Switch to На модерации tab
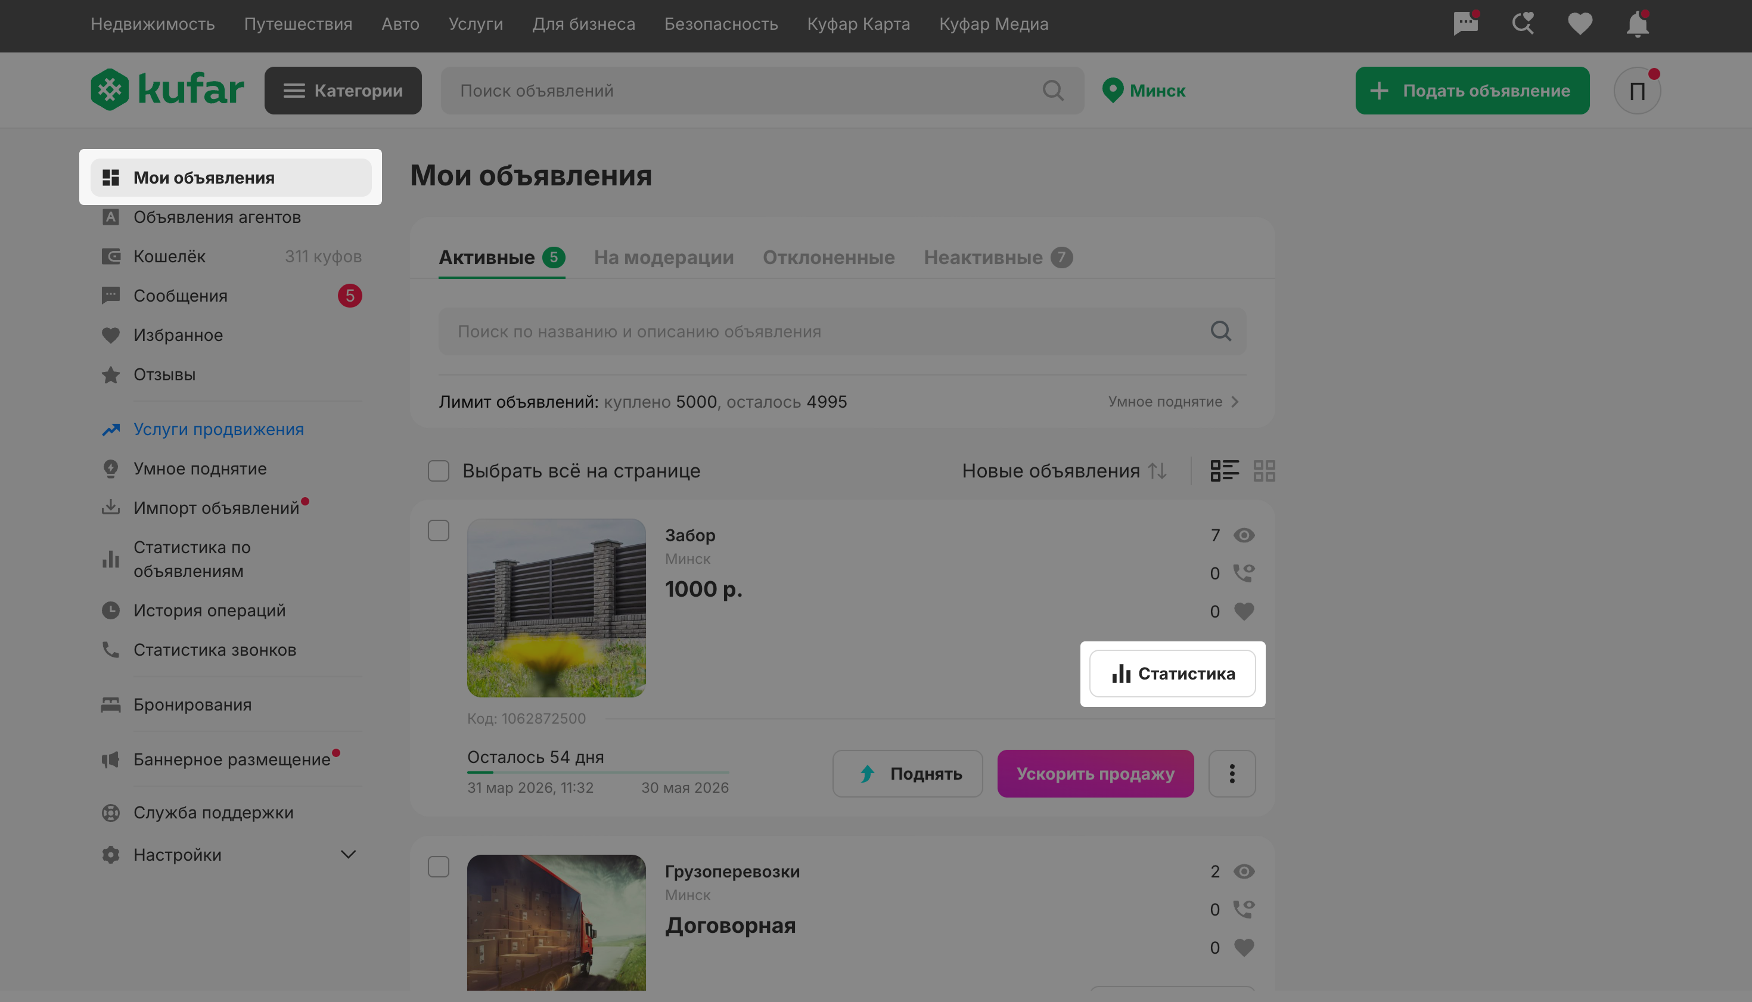This screenshot has width=1752, height=1002. click(x=663, y=258)
